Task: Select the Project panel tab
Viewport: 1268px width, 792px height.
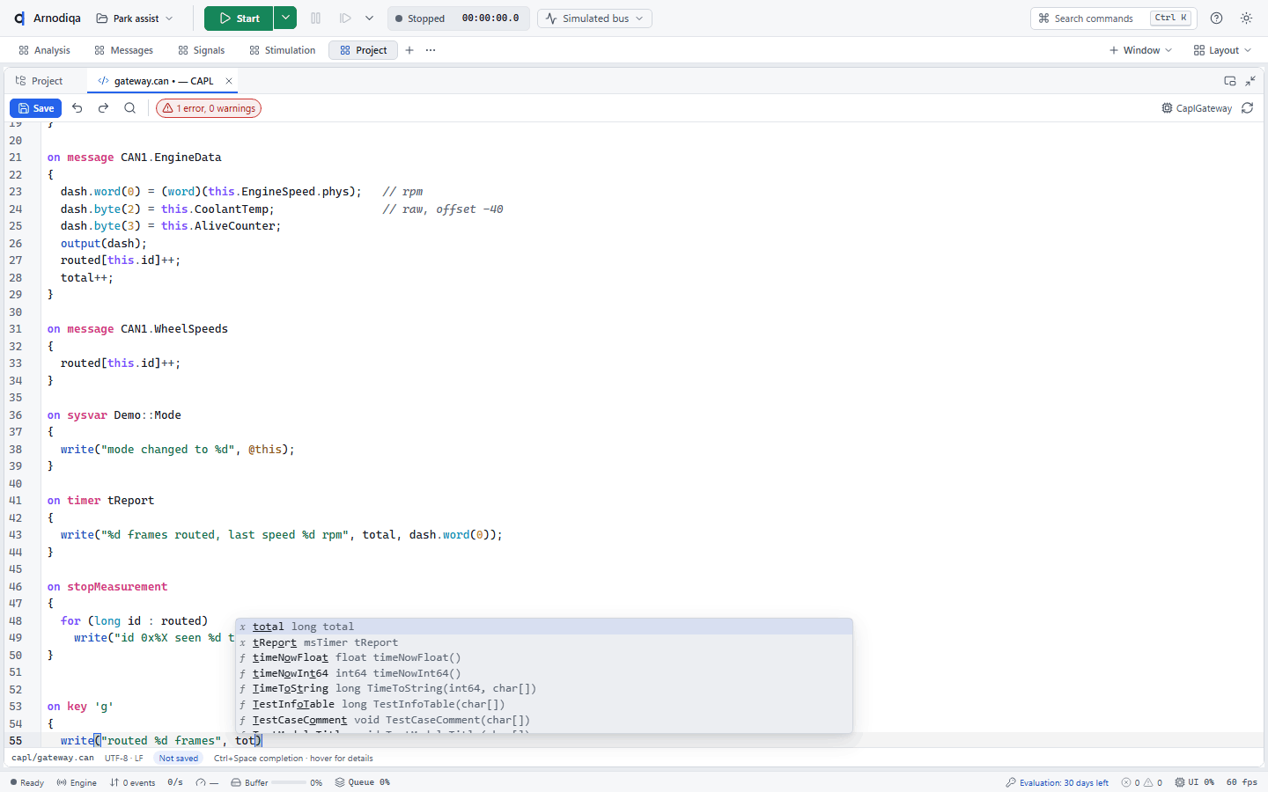Action: pyautogui.click(x=40, y=81)
